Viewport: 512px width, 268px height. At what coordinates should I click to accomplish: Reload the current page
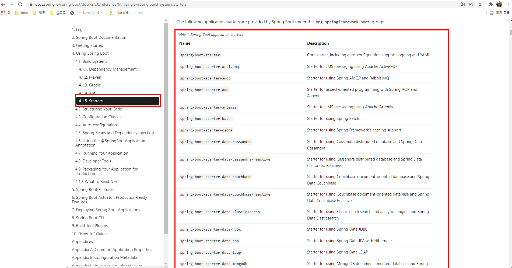point(20,4)
